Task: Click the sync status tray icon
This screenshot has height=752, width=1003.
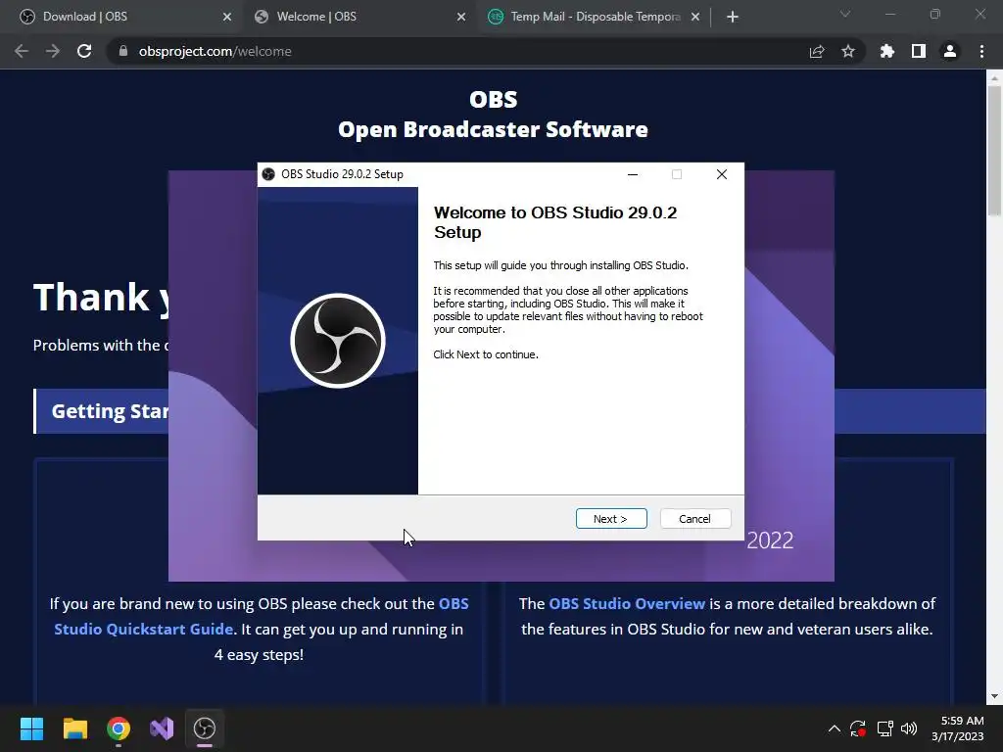Action: tap(858, 728)
